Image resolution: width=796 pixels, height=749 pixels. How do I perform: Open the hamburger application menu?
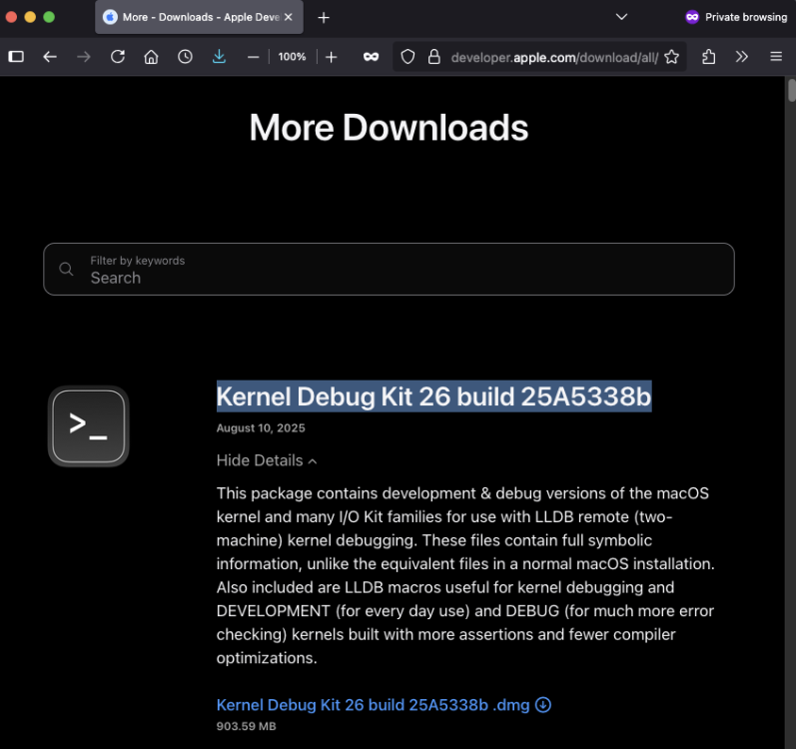[776, 56]
